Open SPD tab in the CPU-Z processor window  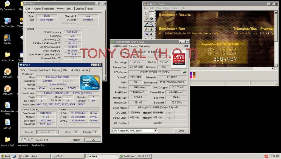65,70
